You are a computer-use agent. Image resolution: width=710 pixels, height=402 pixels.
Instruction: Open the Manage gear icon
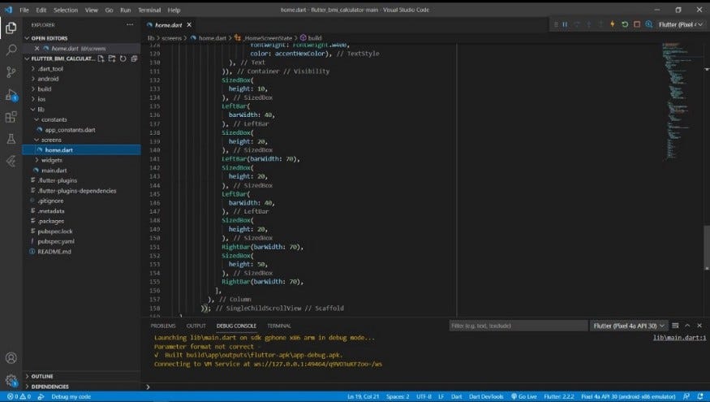tap(11, 380)
